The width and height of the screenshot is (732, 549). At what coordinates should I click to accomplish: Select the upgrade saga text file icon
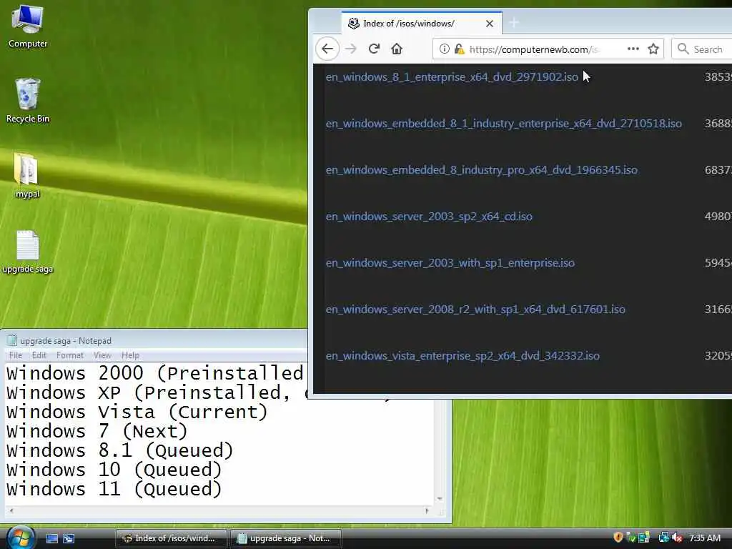tap(28, 251)
